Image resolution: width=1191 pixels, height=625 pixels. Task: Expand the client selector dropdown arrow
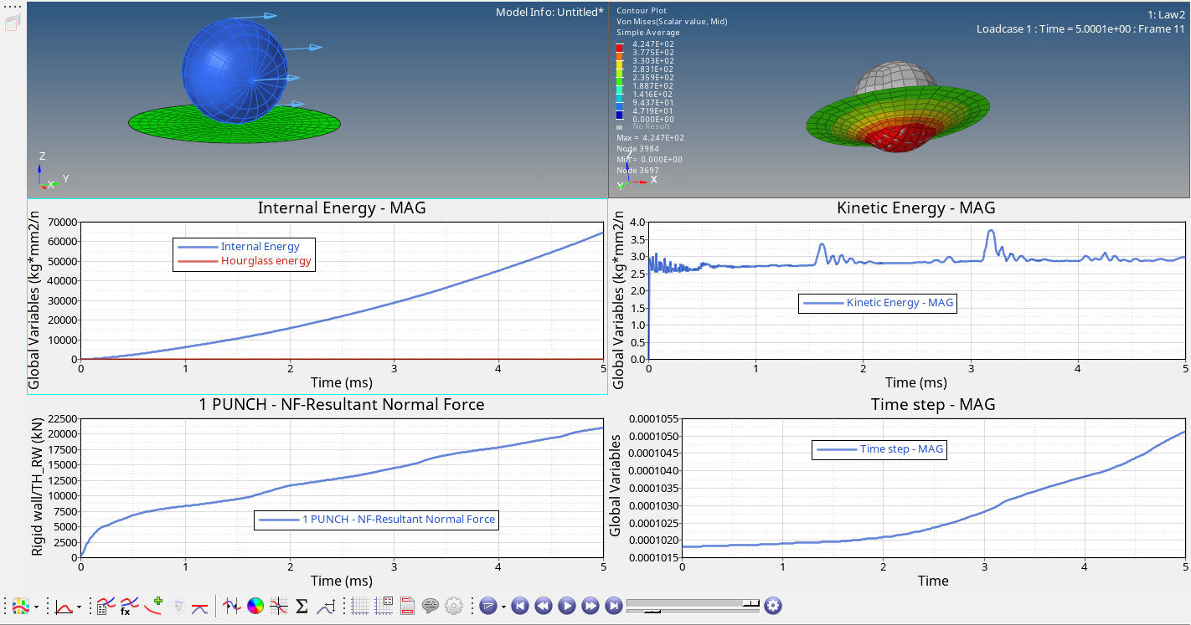36,607
